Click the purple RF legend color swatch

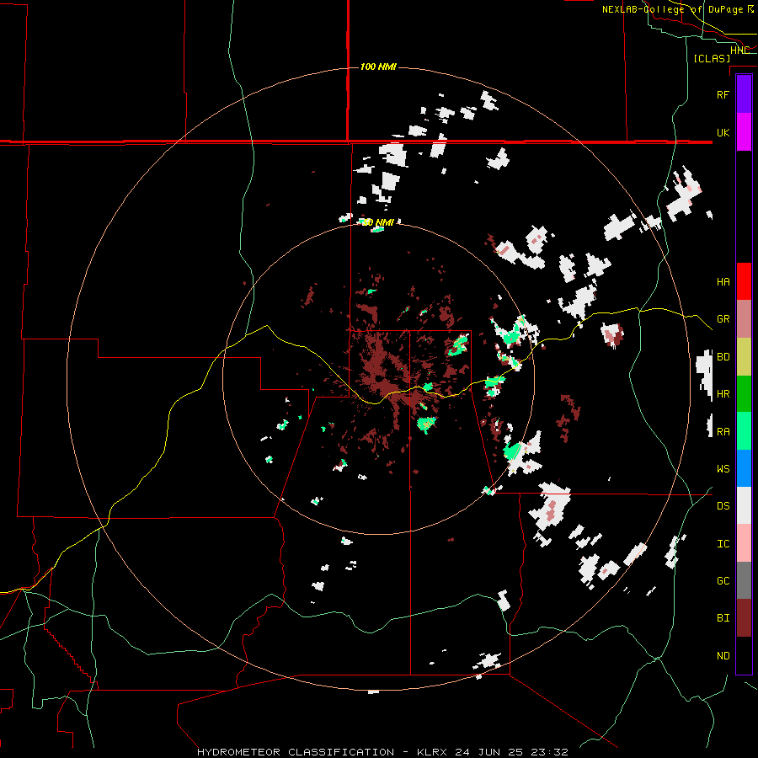[744, 94]
